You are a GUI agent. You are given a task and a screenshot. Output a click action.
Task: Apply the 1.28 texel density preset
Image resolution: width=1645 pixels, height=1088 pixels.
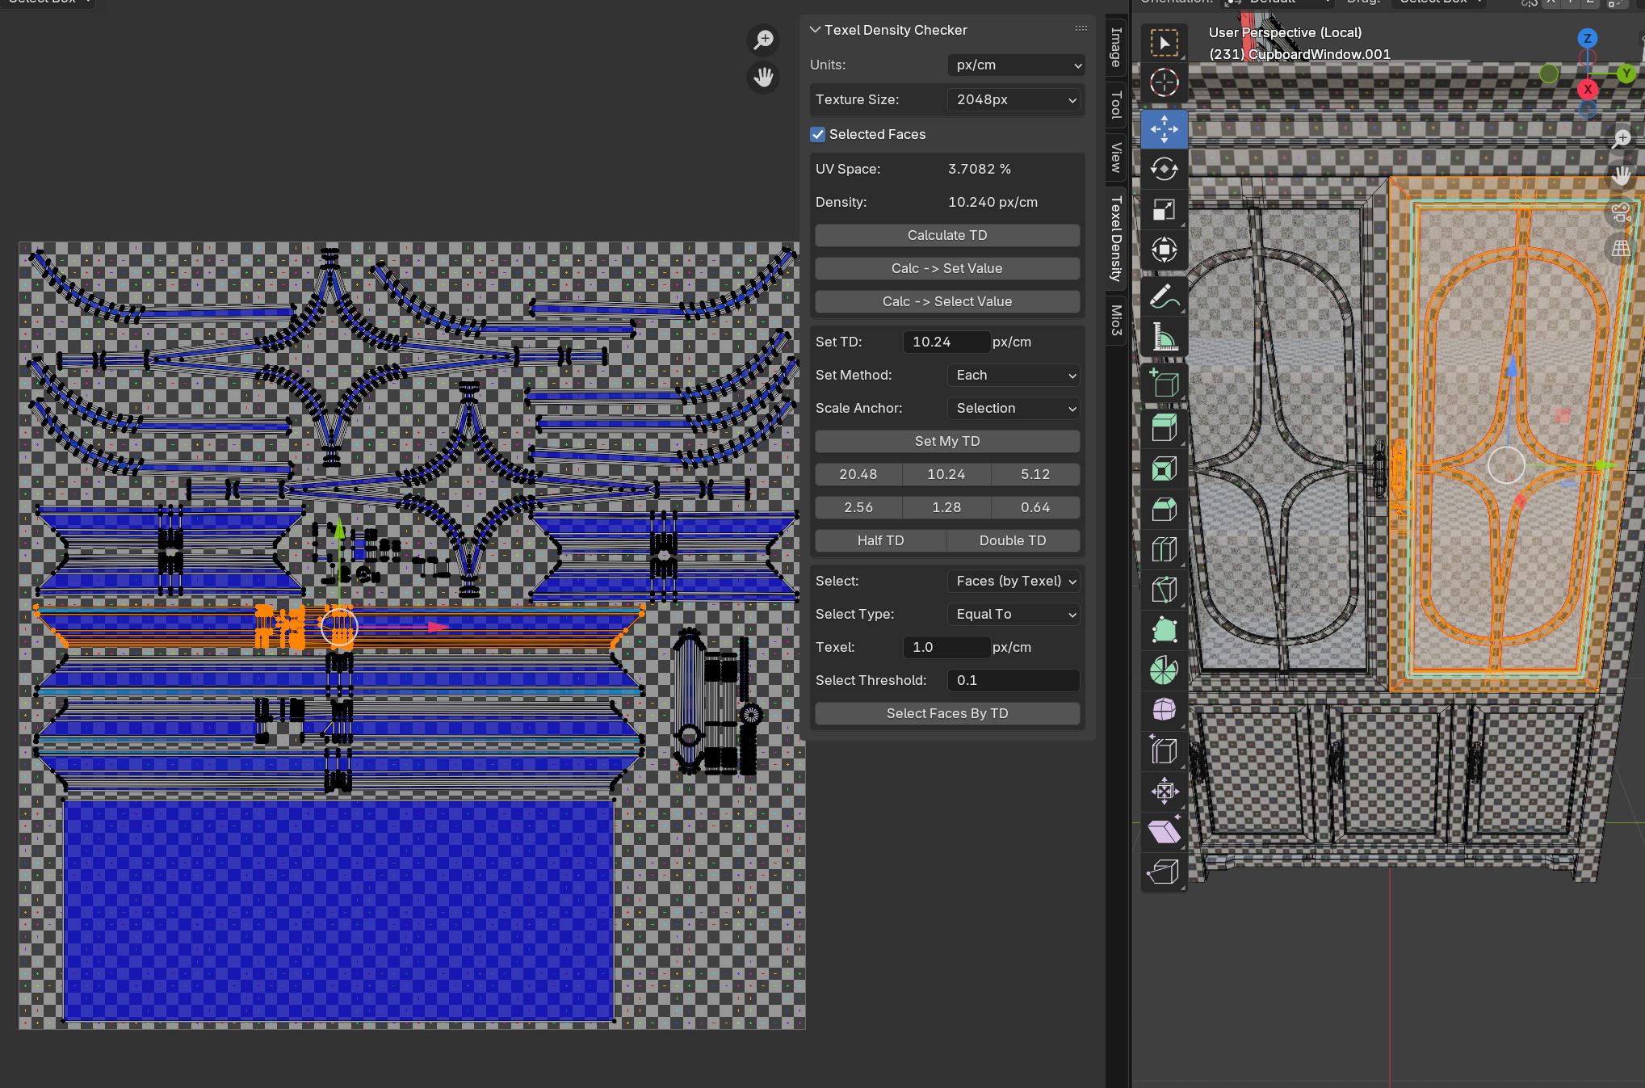point(946,507)
